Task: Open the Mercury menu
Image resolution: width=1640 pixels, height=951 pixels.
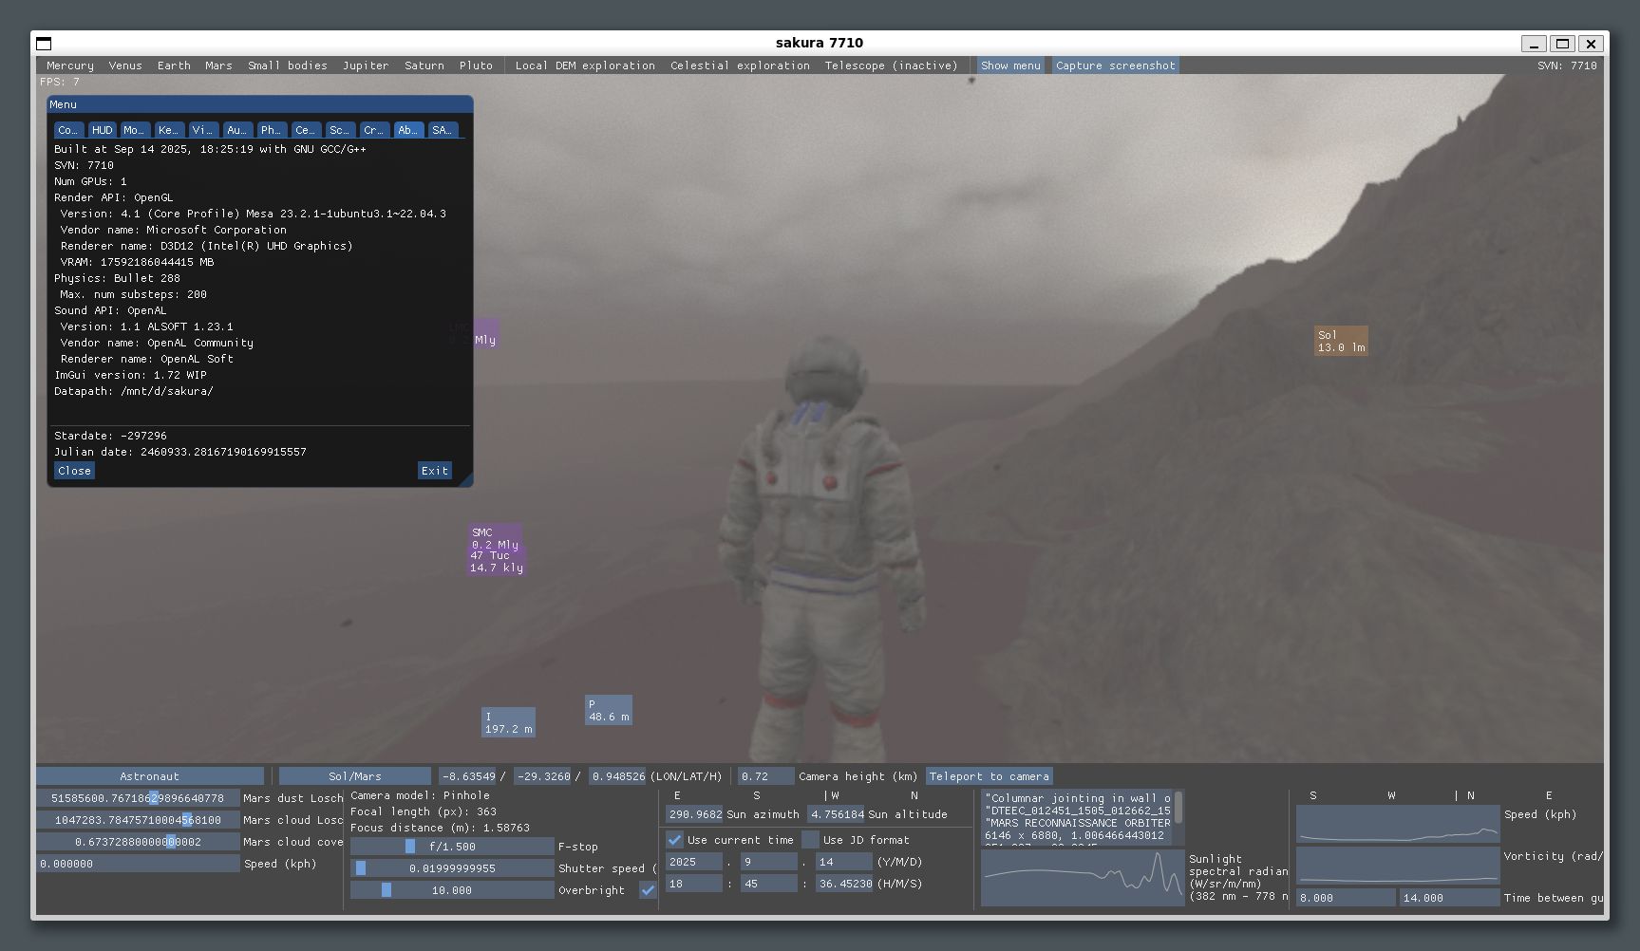Action: click(70, 65)
